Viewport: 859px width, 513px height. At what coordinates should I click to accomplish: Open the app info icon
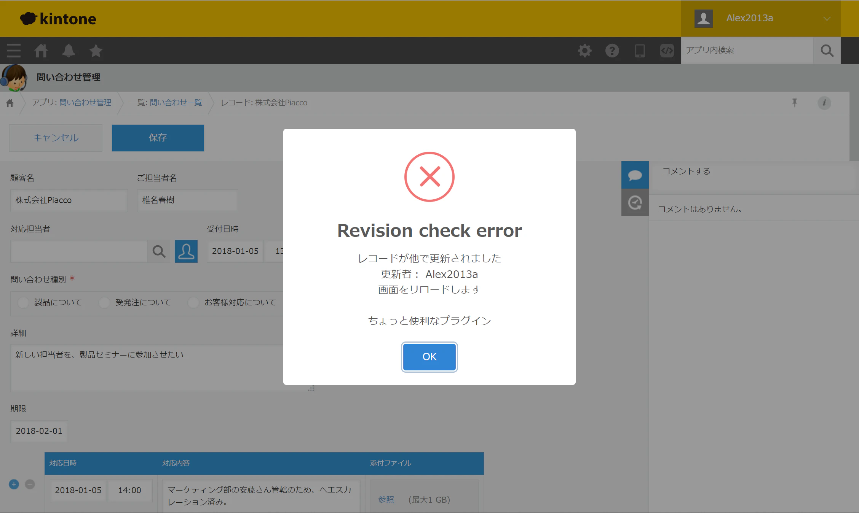point(824,103)
